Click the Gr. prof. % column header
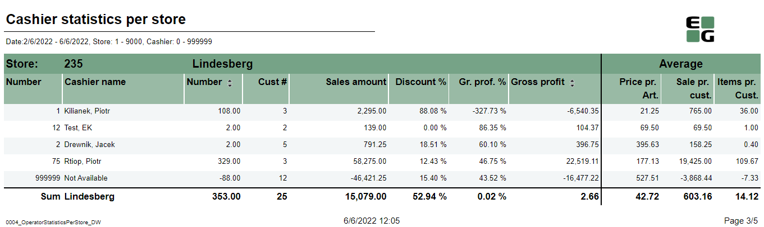 pos(482,82)
